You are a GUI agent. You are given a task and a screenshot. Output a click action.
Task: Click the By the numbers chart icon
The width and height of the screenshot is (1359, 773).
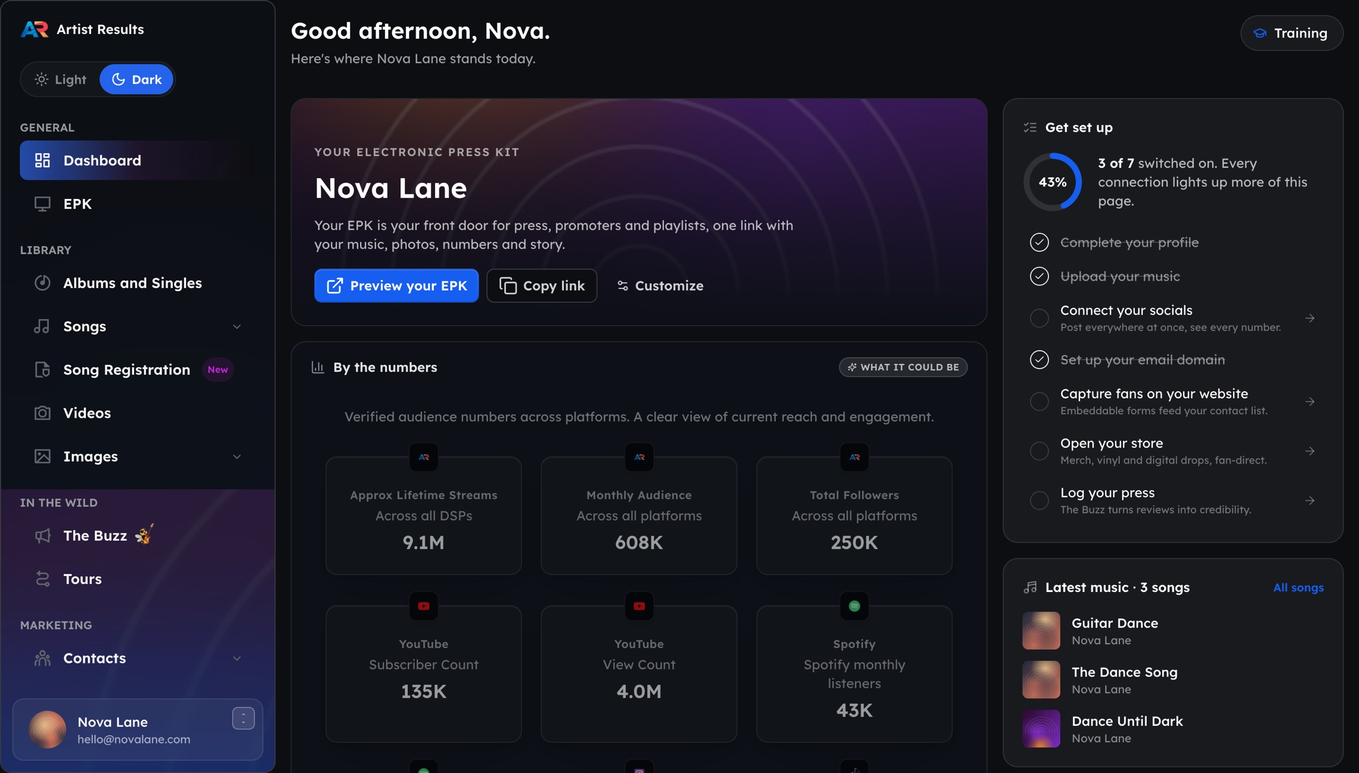pyautogui.click(x=318, y=367)
